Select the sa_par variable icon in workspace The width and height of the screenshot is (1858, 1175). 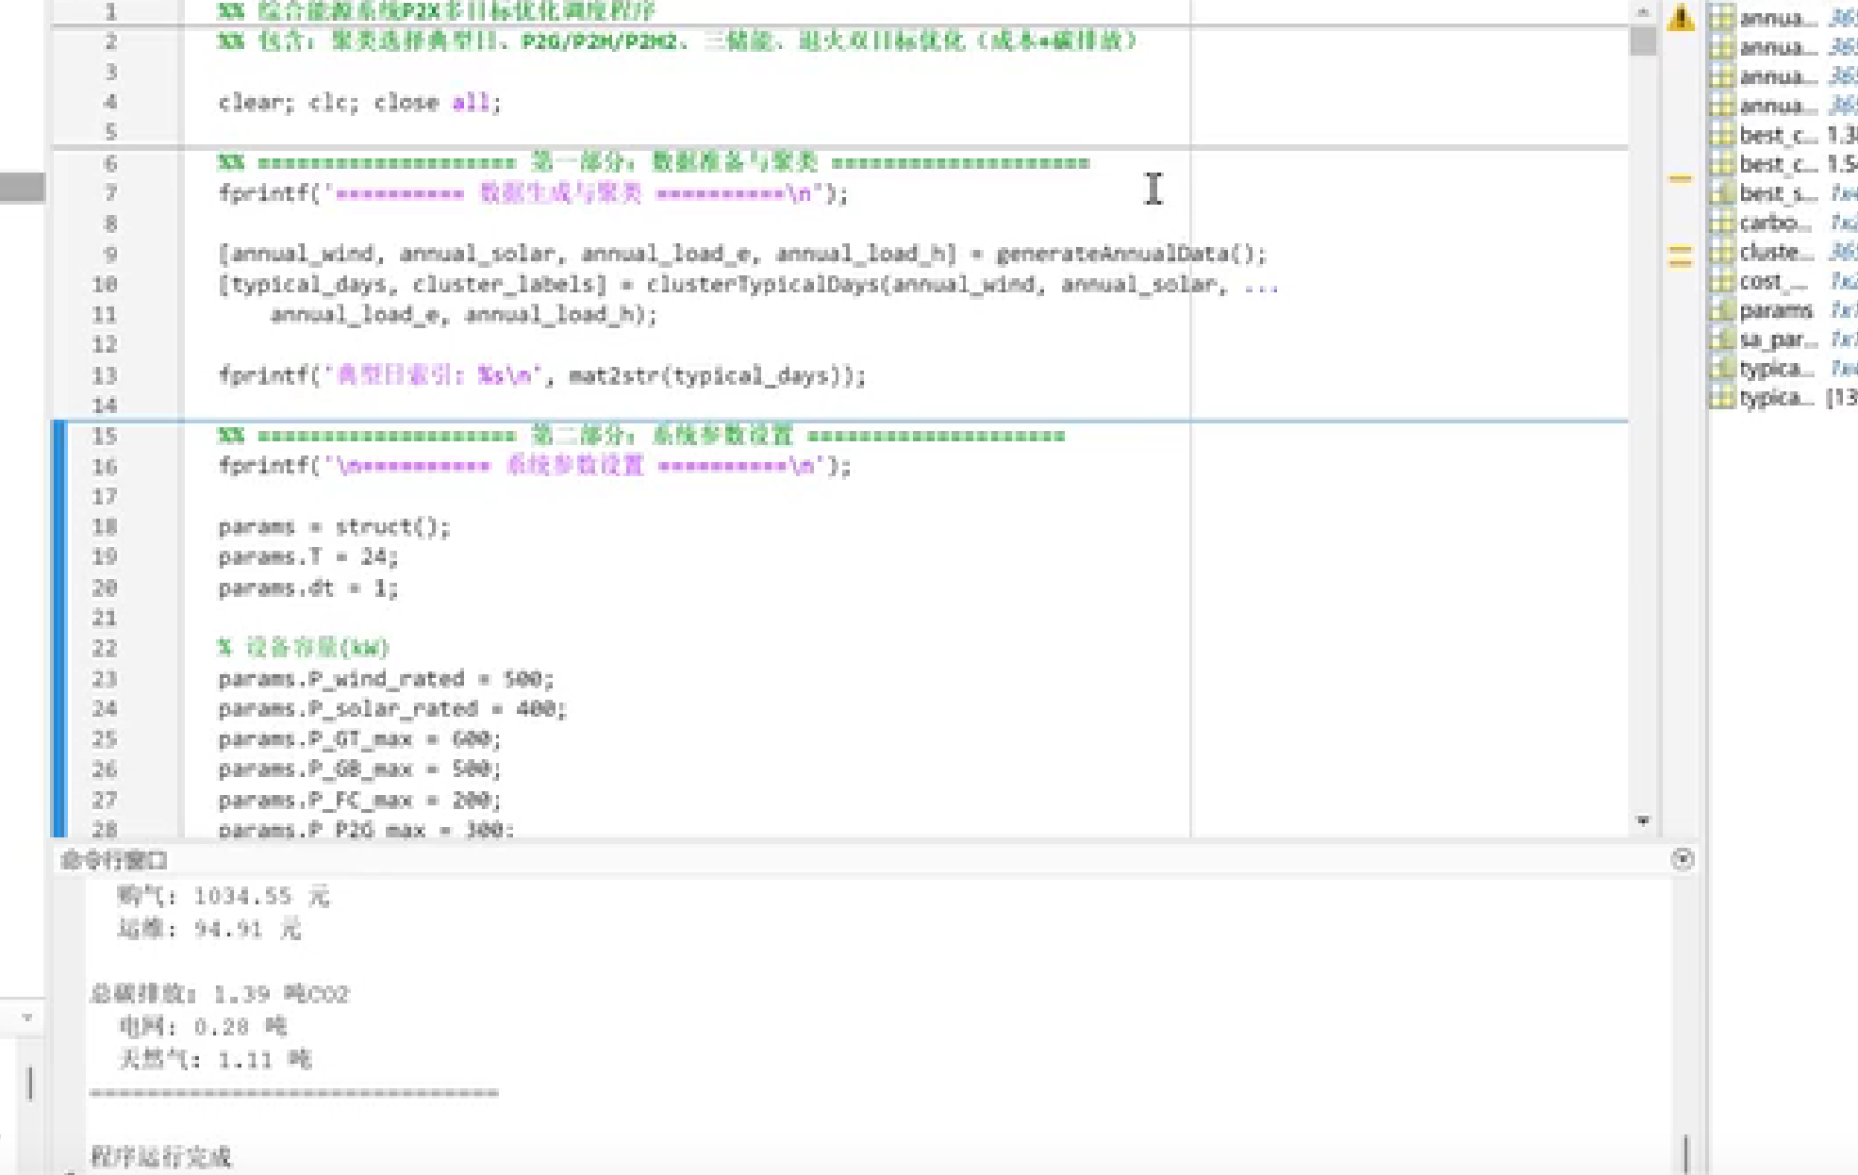point(1722,339)
